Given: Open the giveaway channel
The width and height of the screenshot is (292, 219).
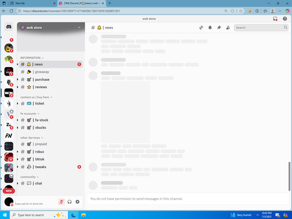Looking at the screenshot, I should 51,72.
